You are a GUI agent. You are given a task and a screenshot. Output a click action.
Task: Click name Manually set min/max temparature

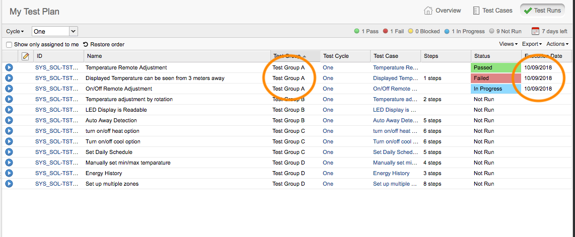(128, 163)
